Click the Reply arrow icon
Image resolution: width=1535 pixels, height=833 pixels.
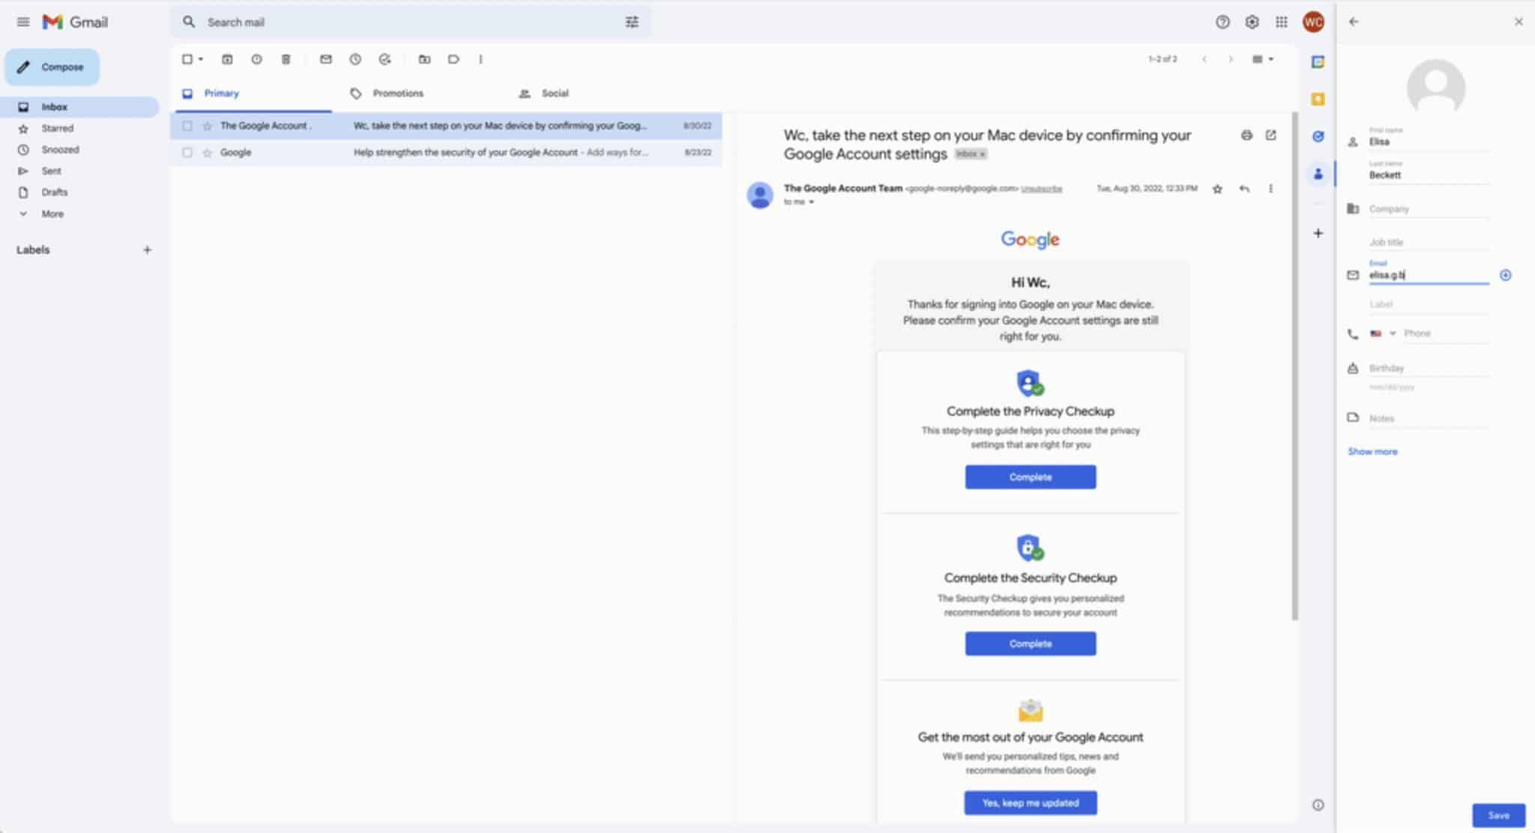(1244, 189)
